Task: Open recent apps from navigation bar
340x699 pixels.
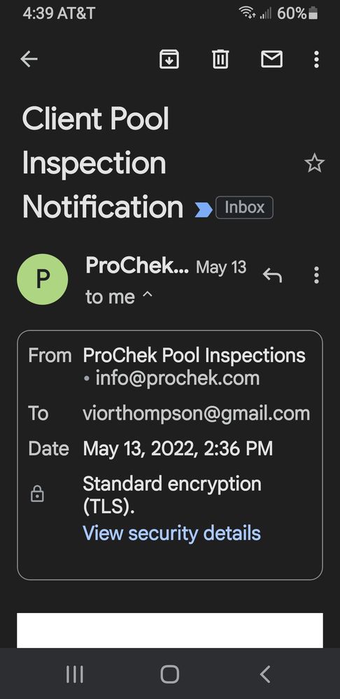Action: tap(75, 674)
